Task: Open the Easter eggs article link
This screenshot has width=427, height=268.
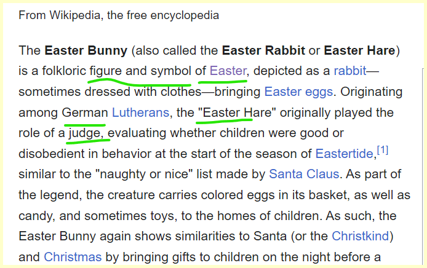Action: pyautogui.click(x=298, y=92)
